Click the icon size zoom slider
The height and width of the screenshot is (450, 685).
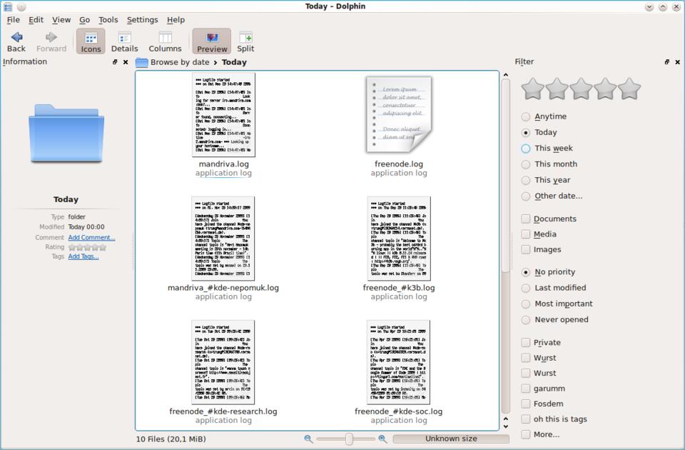pyautogui.click(x=349, y=439)
